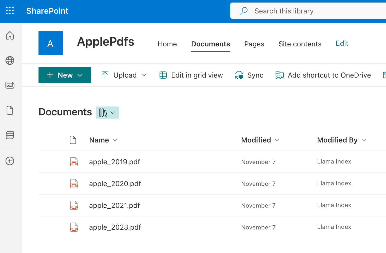Click the PDF icon for apple_2020.pdf

(74, 184)
